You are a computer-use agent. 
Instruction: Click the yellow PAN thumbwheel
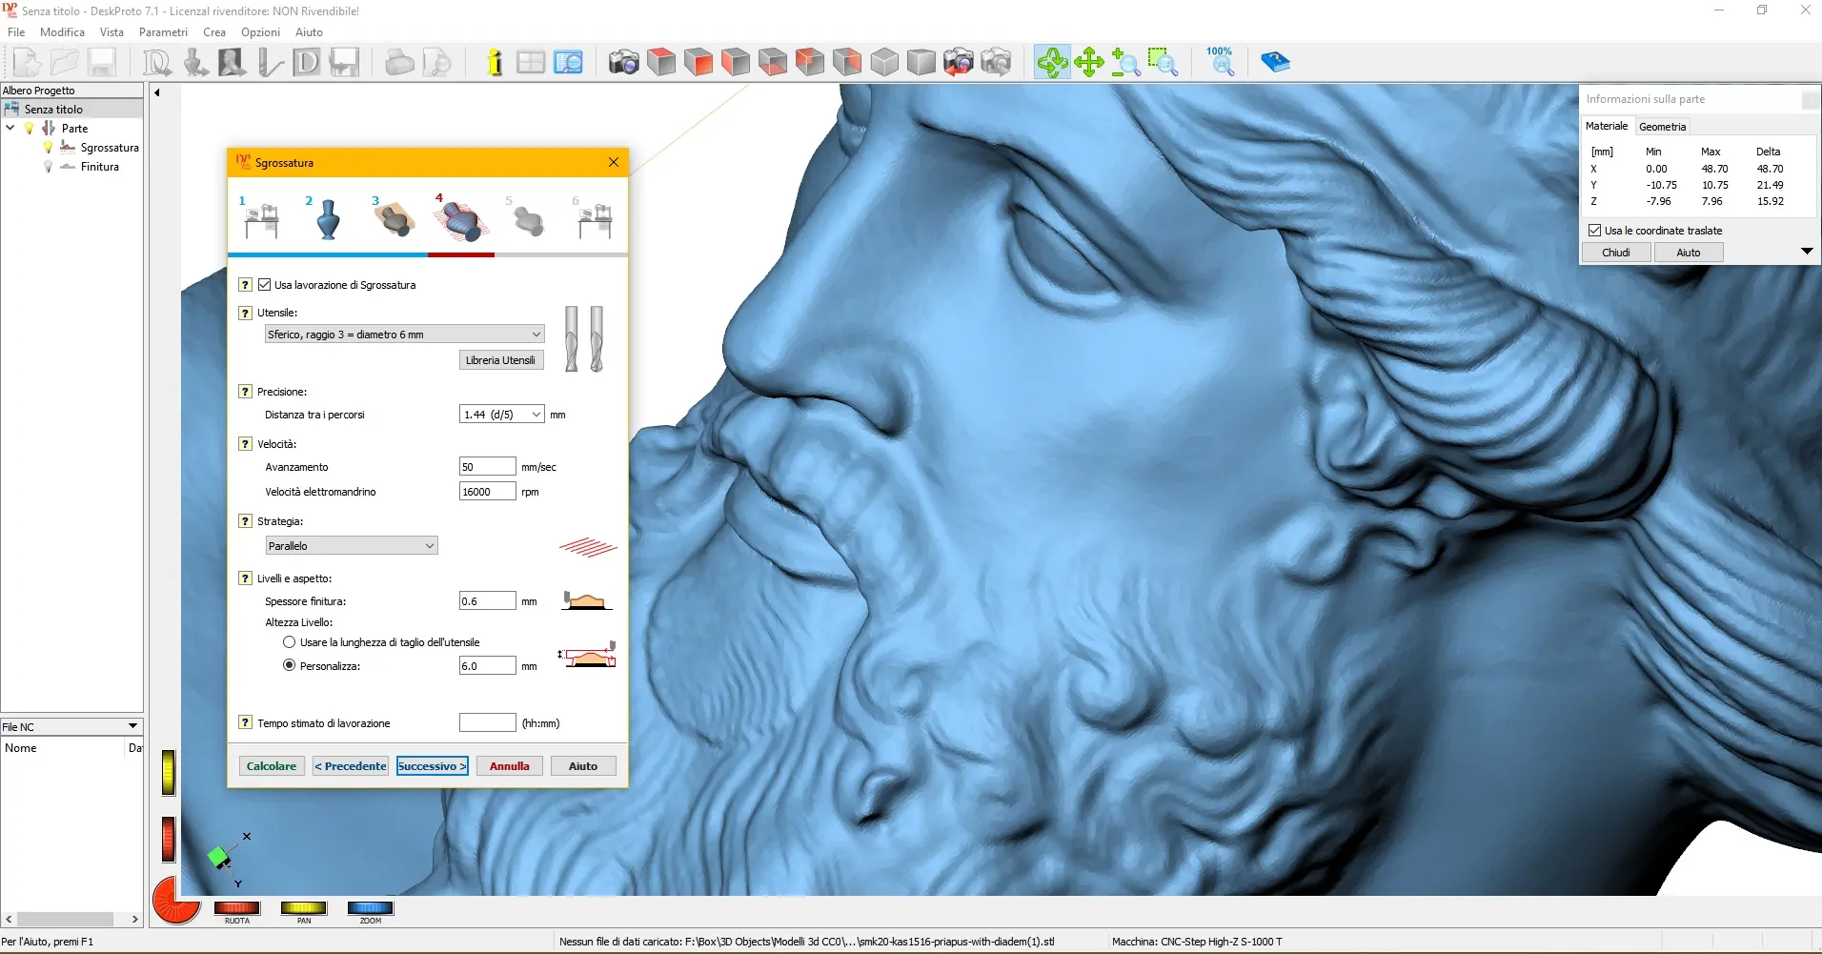304,908
